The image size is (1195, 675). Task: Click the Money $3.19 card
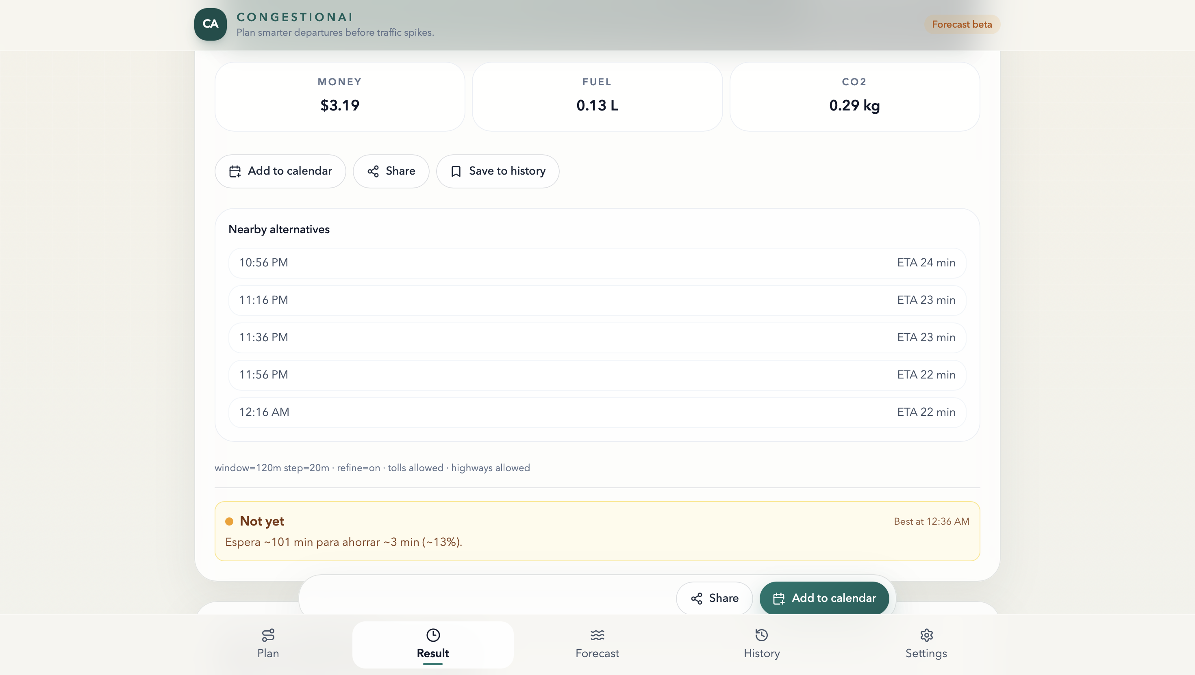pyautogui.click(x=339, y=96)
